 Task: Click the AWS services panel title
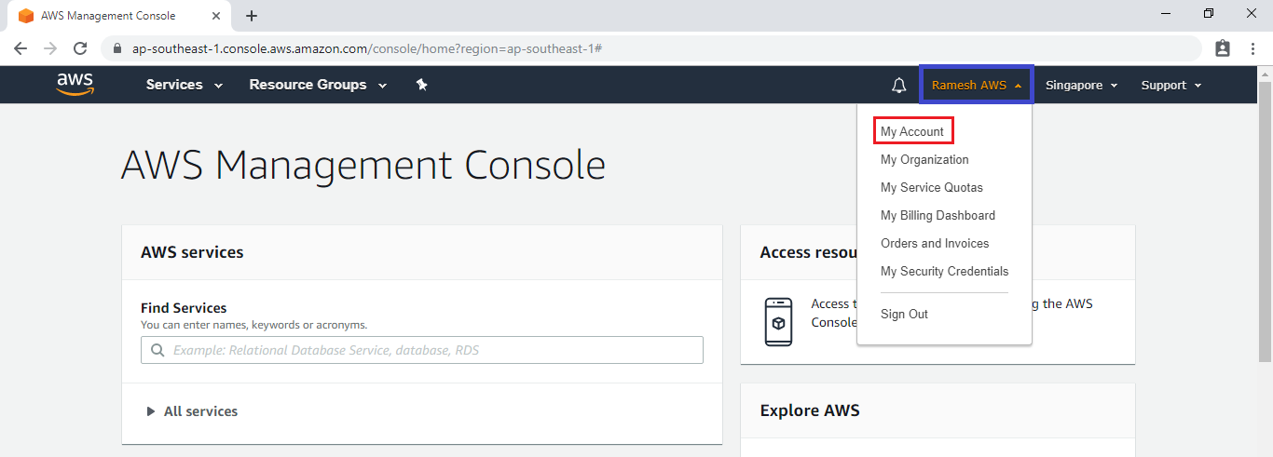[192, 252]
